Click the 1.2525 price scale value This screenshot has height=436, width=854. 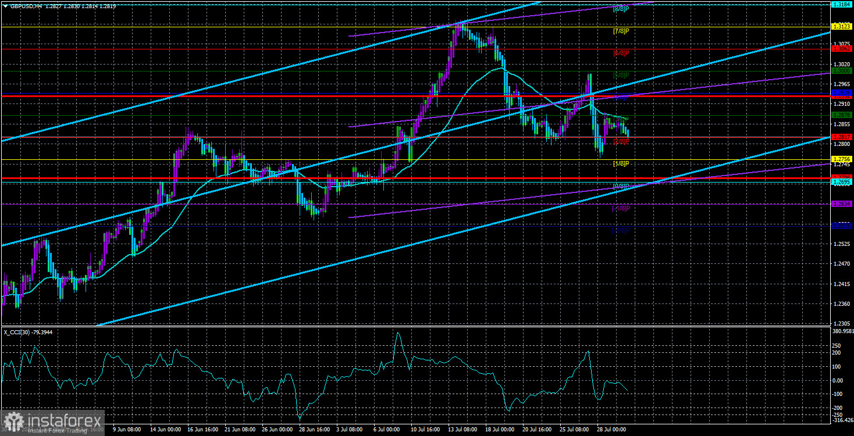pyautogui.click(x=842, y=244)
